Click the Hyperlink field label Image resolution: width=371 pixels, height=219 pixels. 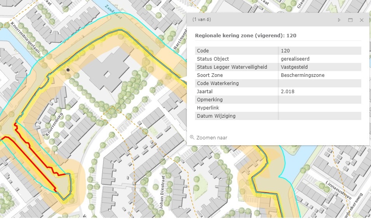(208, 108)
